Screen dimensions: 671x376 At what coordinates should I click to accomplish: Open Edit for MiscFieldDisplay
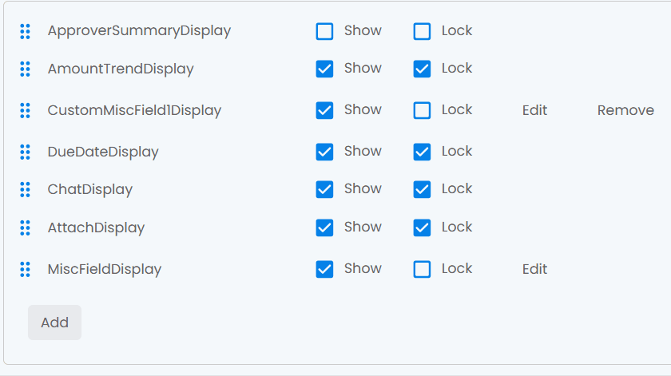click(x=534, y=269)
